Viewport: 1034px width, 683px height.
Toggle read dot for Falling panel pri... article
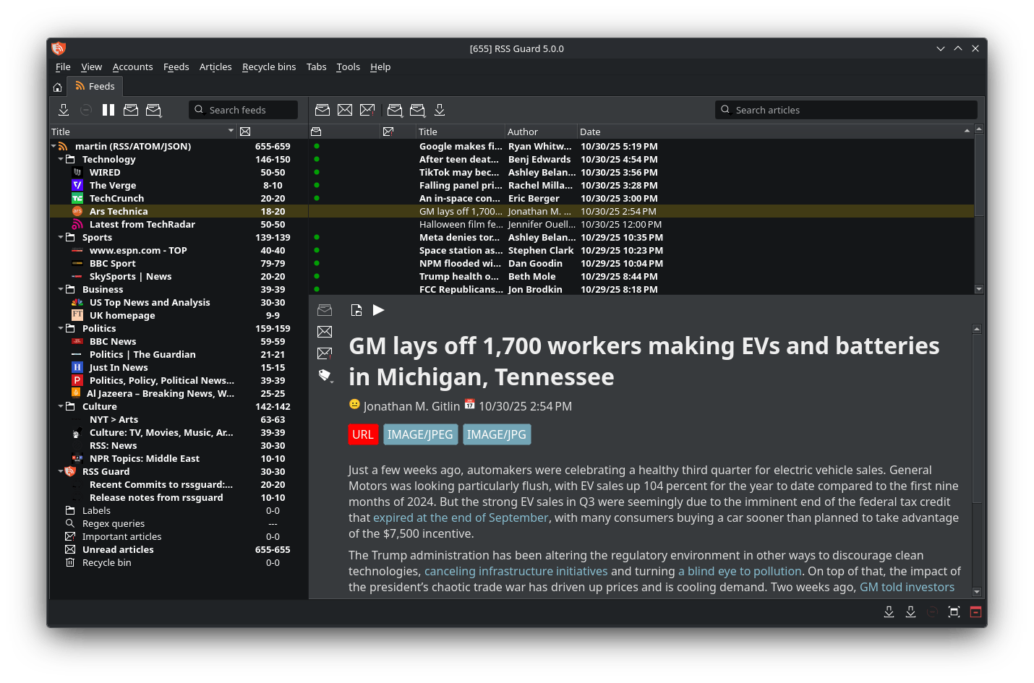(317, 185)
